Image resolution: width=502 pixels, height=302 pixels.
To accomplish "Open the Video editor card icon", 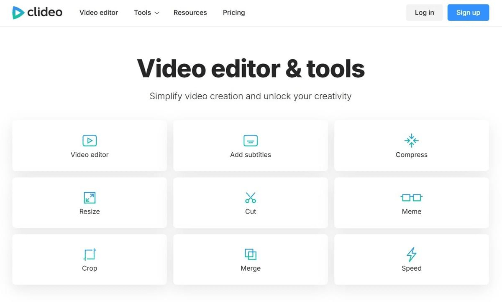I will pos(90,141).
